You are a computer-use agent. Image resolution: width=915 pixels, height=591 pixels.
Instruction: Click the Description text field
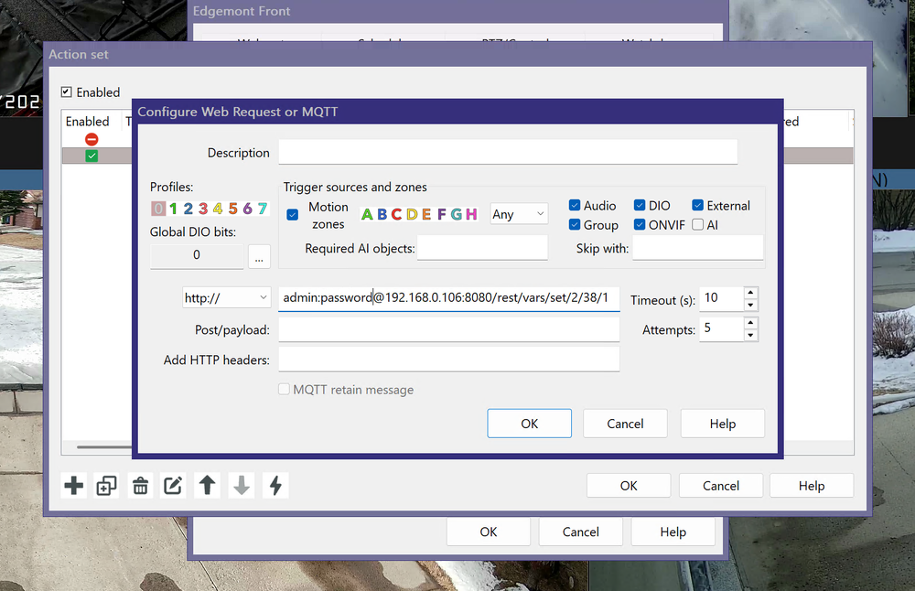pyautogui.click(x=508, y=152)
